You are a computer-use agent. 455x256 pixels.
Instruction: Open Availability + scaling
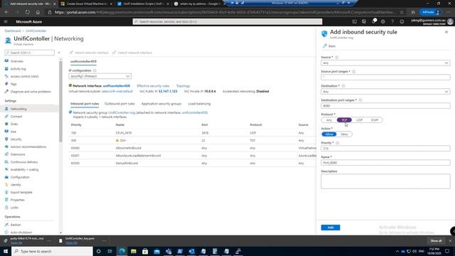(24, 169)
